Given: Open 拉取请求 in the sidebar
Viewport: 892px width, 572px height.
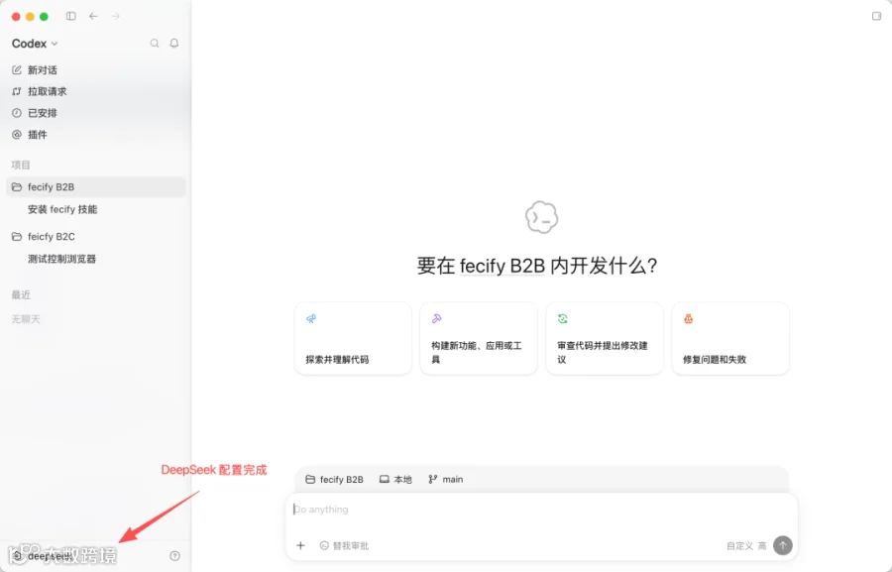Looking at the screenshot, I should [x=95, y=91].
